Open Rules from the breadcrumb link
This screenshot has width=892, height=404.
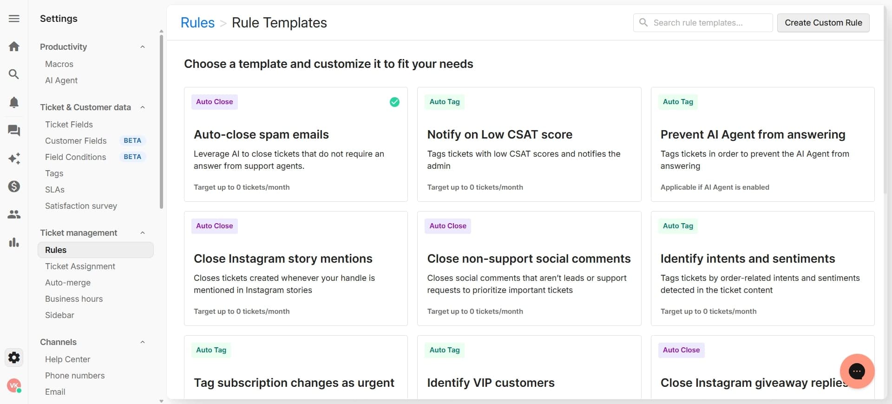tap(197, 22)
